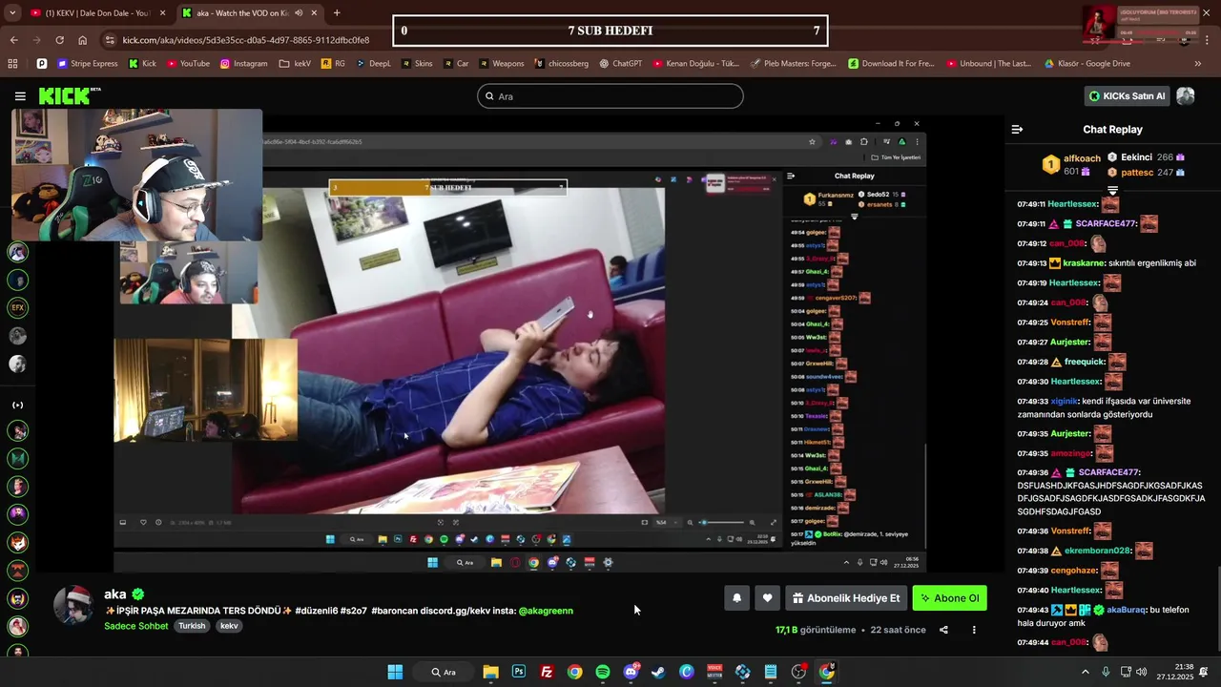Open the Kick hamburger sidebar menu
The height and width of the screenshot is (687, 1221).
20,96
